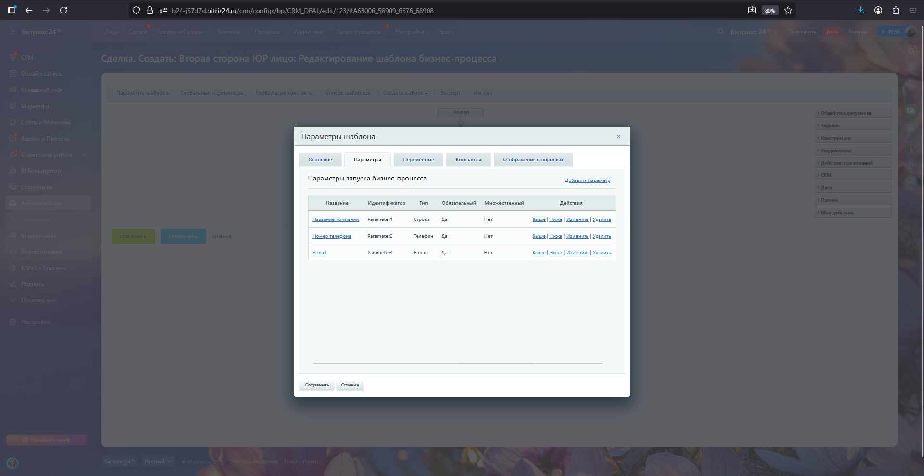Viewport: 924px width, 476px height.
Task: Click the Расширить тариф button
Action: click(47, 440)
